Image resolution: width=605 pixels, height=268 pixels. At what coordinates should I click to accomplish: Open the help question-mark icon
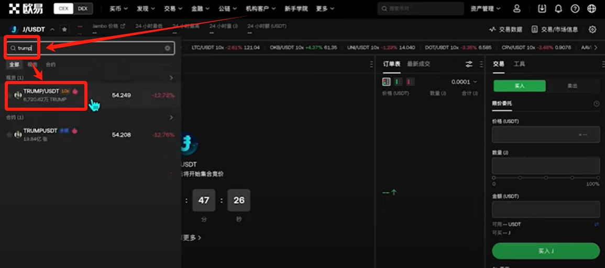click(575, 8)
